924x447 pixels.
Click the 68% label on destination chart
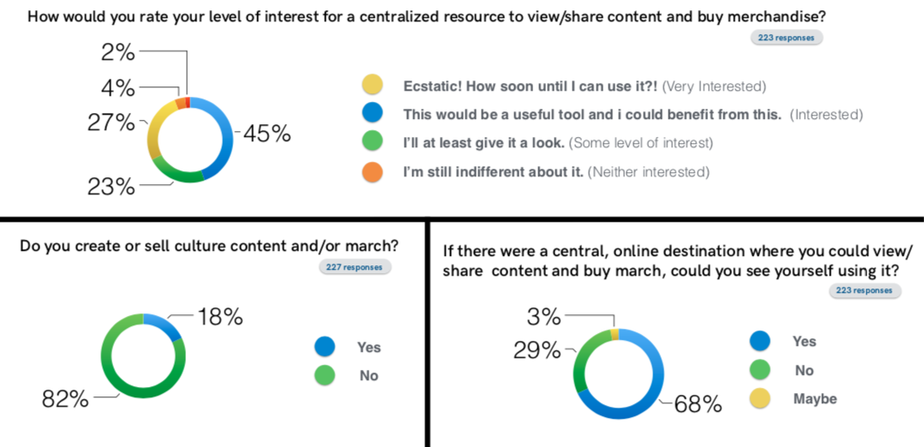(x=698, y=404)
